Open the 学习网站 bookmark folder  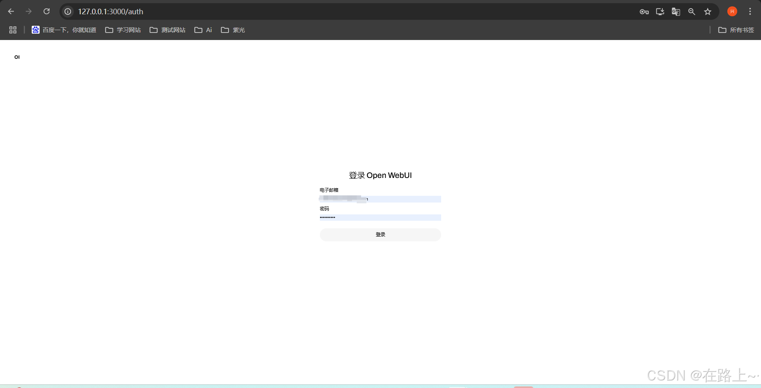pyautogui.click(x=123, y=30)
